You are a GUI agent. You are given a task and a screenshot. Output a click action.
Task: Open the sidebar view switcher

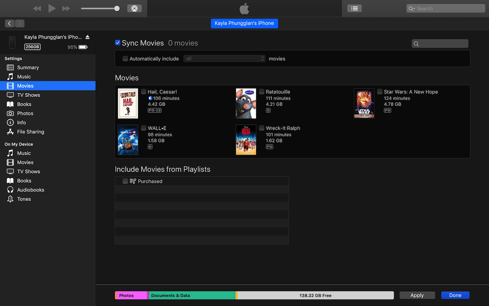pyautogui.click(x=354, y=8)
